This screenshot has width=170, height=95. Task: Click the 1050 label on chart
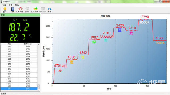pyautogui.click(x=71, y=57)
